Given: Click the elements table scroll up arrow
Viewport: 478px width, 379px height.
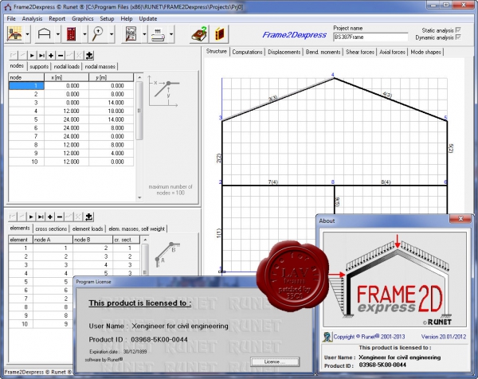Looking at the screenshot, I should pos(145,240).
